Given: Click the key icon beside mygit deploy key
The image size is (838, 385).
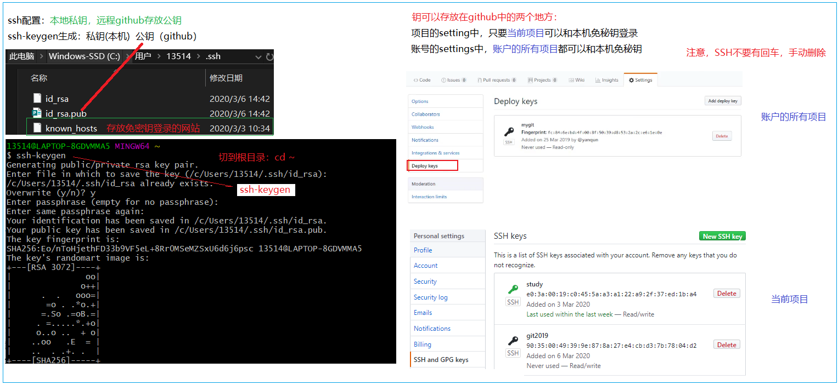Looking at the screenshot, I should (509, 132).
